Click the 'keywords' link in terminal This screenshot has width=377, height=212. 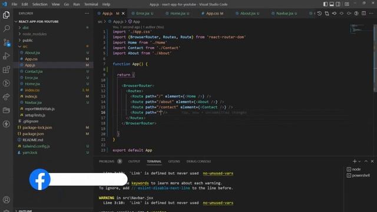[x=140, y=183]
